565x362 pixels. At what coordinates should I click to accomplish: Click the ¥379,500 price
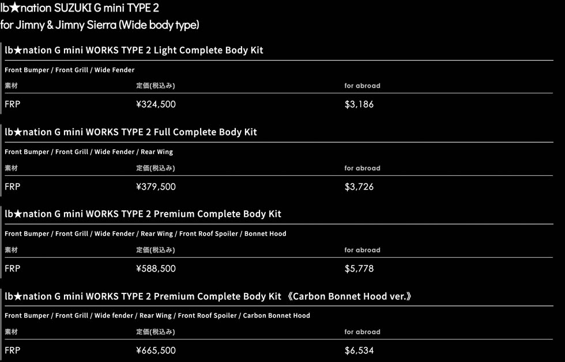coord(156,187)
